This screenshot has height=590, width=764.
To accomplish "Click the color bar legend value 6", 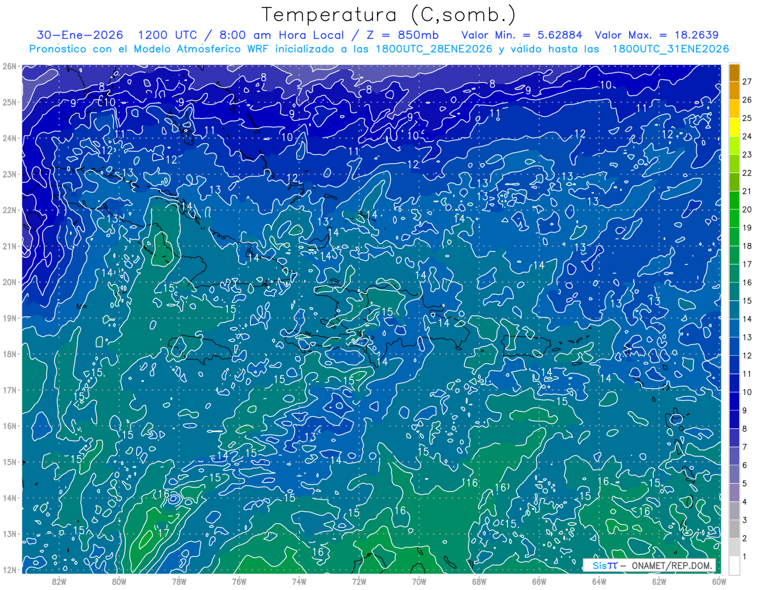I will pos(746,465).
